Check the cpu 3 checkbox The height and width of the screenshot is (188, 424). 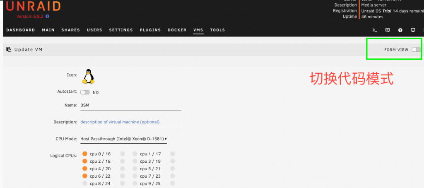tap(135, 161)
